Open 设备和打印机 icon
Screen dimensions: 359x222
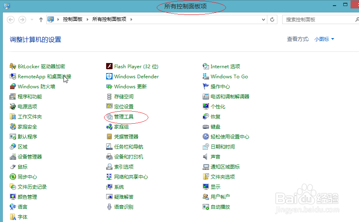click(x=109, y=157)
